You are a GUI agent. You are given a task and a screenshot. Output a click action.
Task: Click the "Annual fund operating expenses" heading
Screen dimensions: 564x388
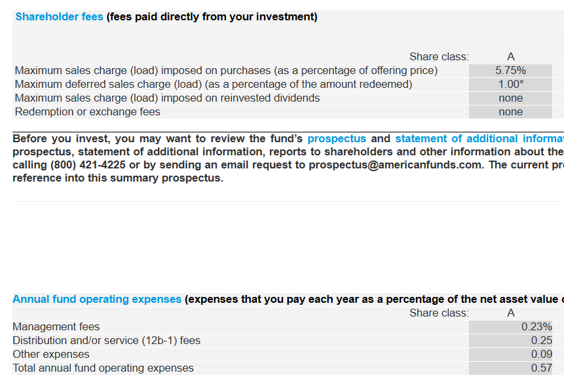click(x=97, y=300)
